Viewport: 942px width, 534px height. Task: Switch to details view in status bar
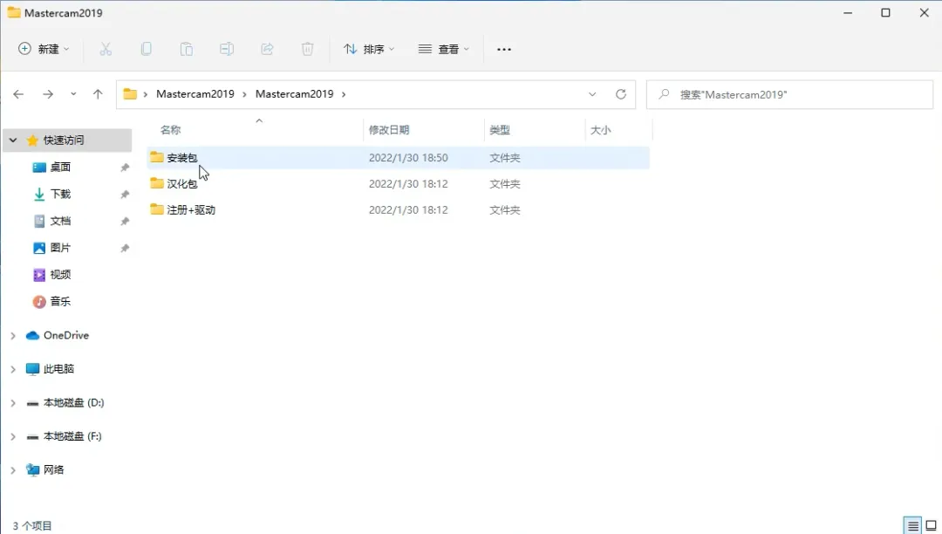[913, 525]
